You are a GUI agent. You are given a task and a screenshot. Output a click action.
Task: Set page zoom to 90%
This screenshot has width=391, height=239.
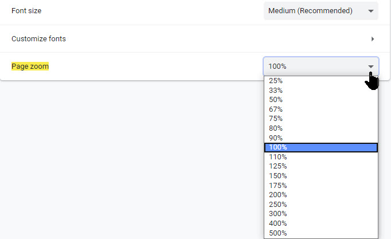(x=320, y=138)
